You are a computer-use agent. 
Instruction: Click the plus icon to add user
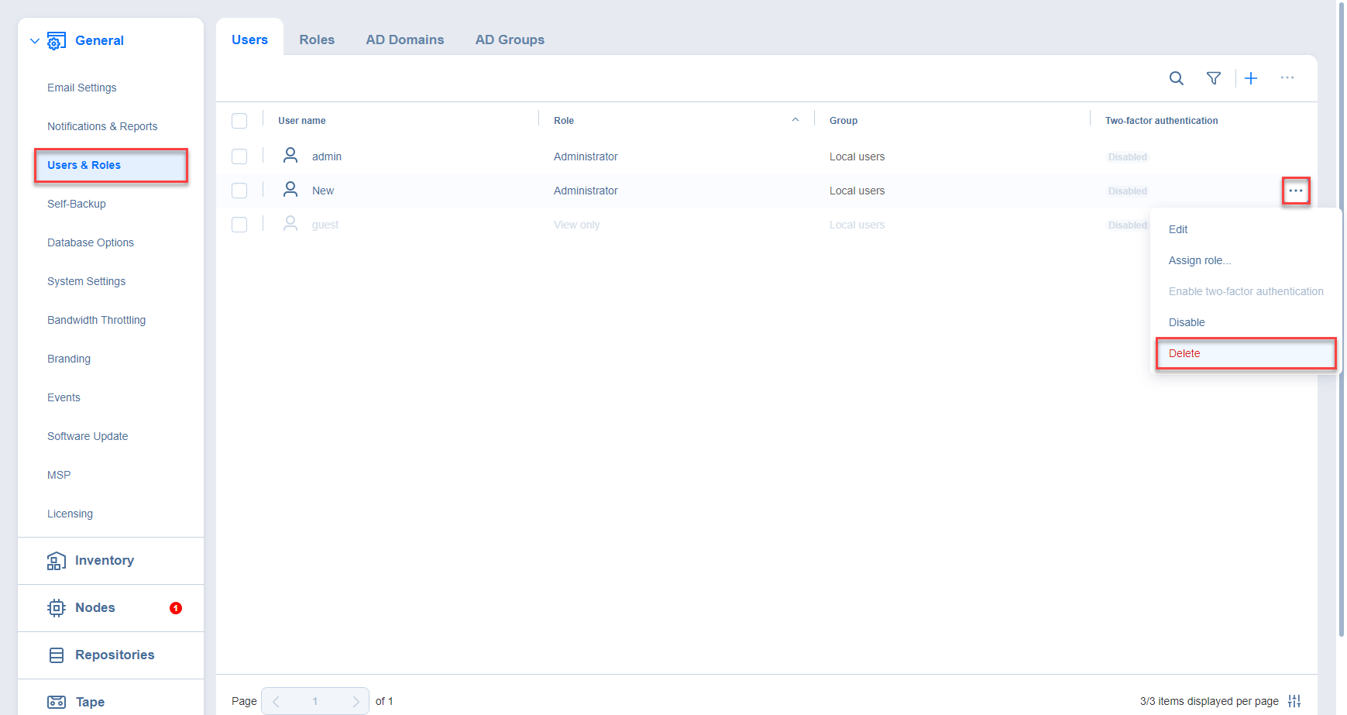pyautogui.click(x=1250, y=78)
